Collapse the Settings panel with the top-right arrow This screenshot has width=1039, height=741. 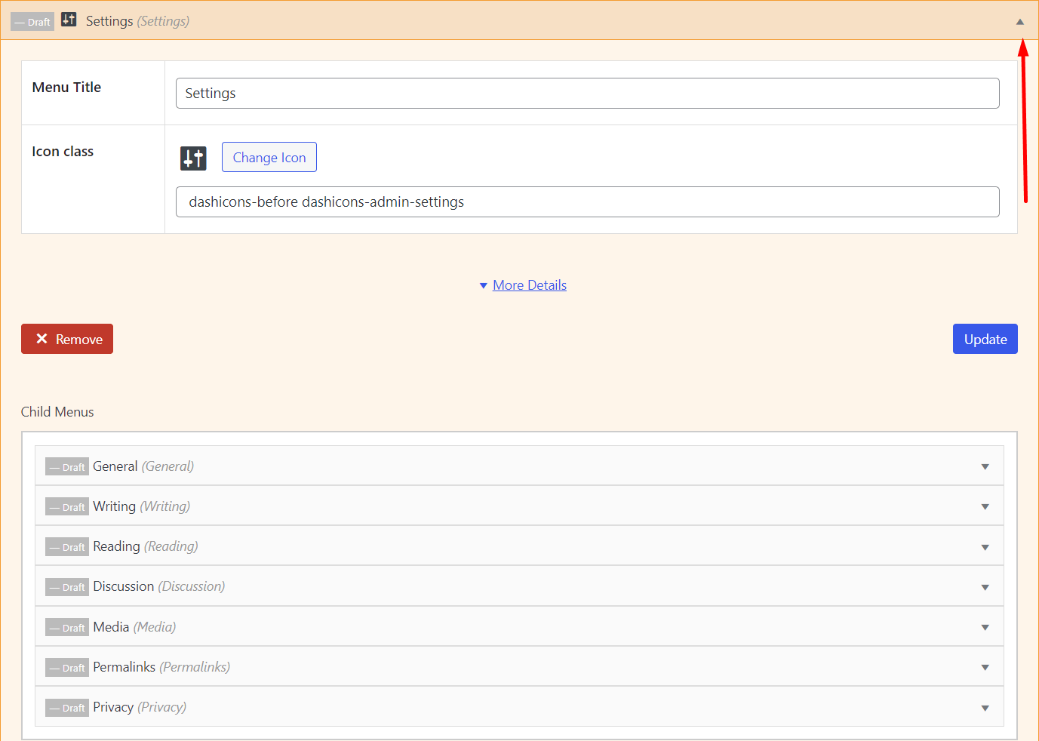click(1020, 21)
